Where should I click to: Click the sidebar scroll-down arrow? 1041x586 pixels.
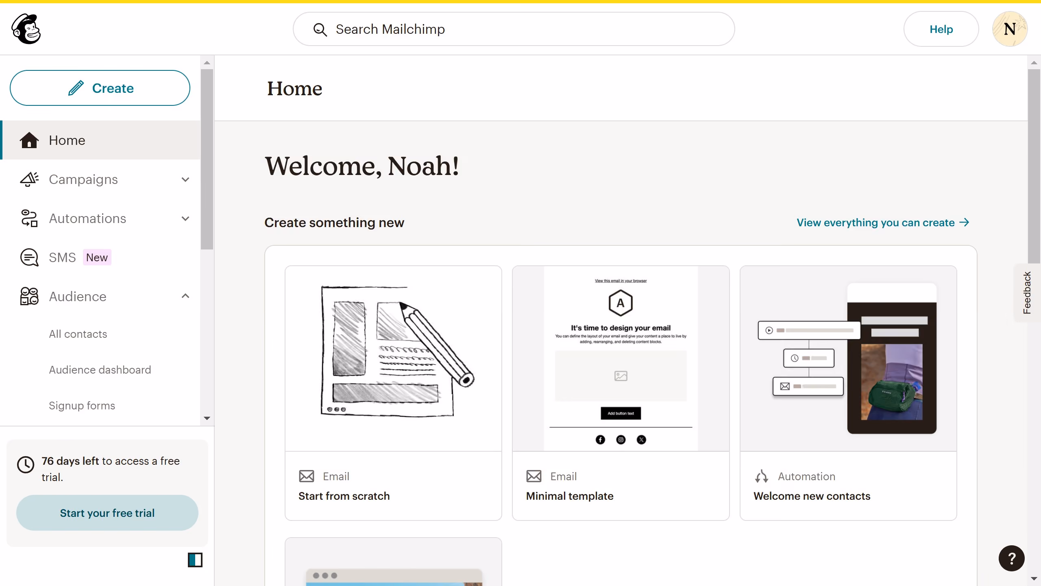[207, 418]
